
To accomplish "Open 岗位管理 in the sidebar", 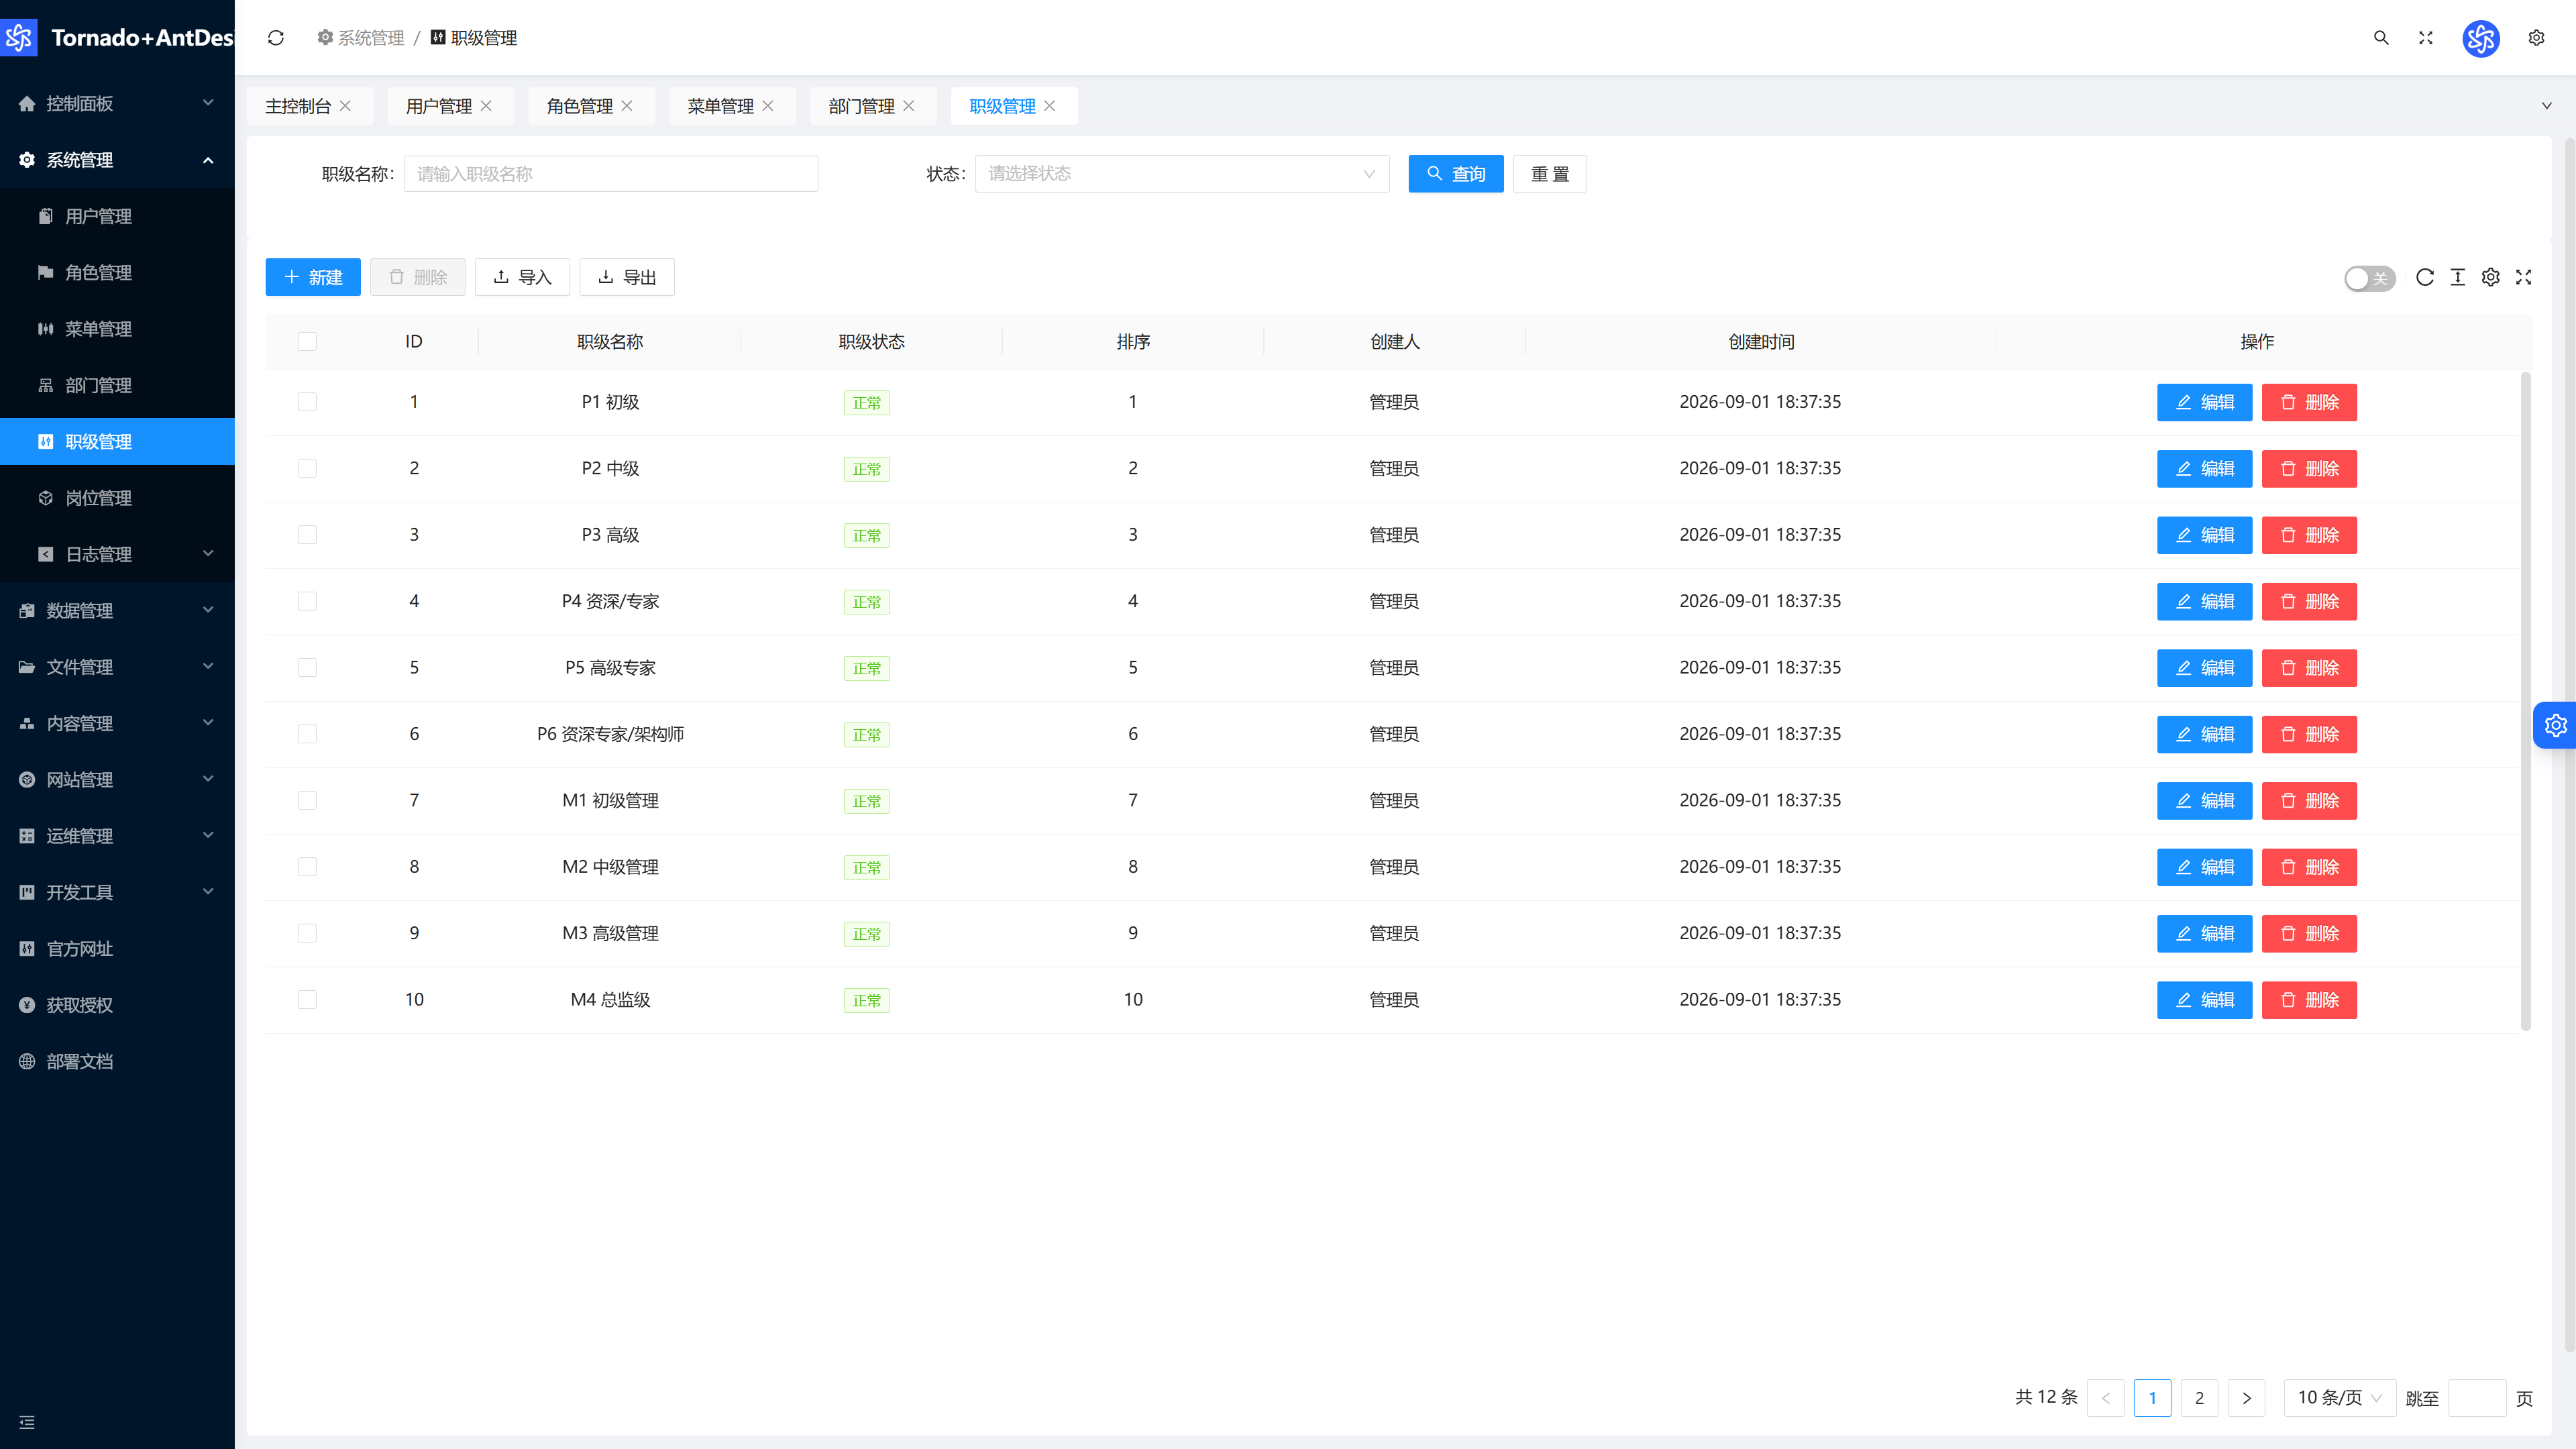I will (117, 498).
